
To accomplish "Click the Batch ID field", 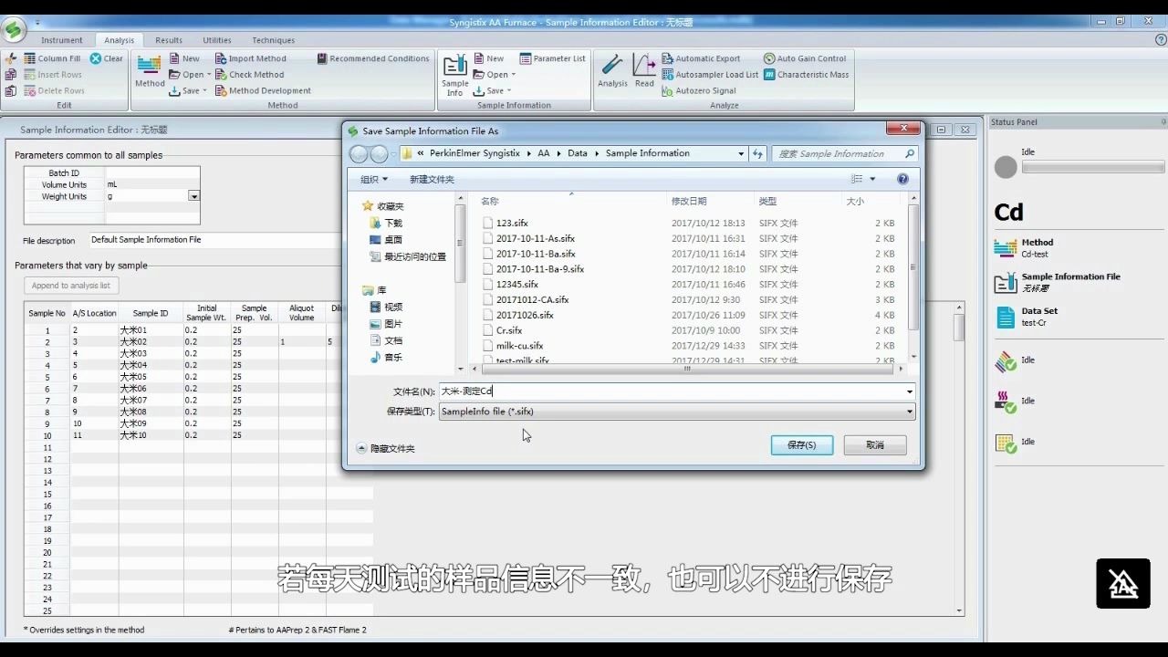I will pyautogui.click(x=152, y=172).
